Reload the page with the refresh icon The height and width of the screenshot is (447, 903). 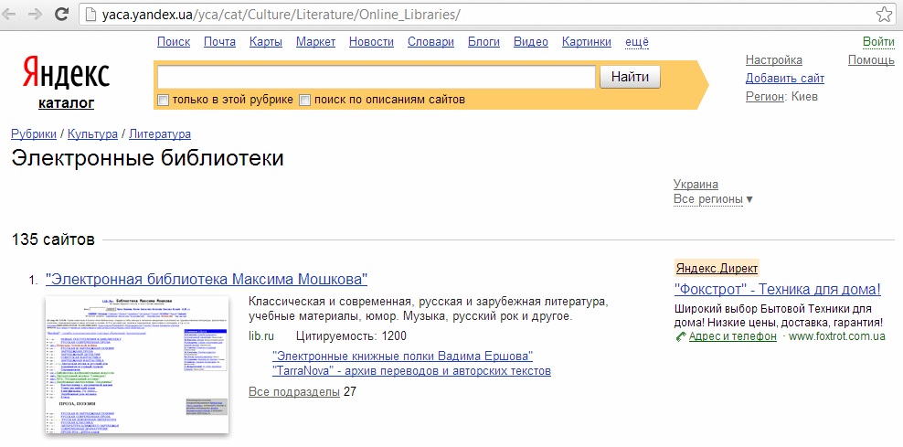62,14
